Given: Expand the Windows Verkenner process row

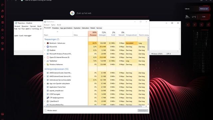Looking at the screenshot, I should click(x=45, y=64).
